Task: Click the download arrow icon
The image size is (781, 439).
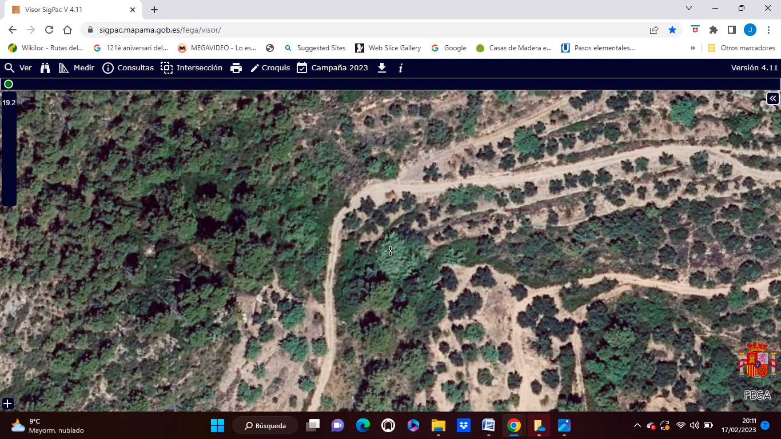Action: coord(382,68)
